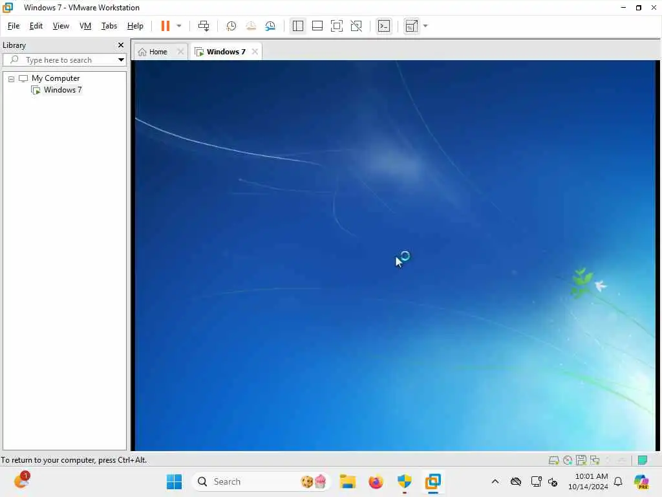Open the Help menu
662x497 pixels.
tap(135, 26)
